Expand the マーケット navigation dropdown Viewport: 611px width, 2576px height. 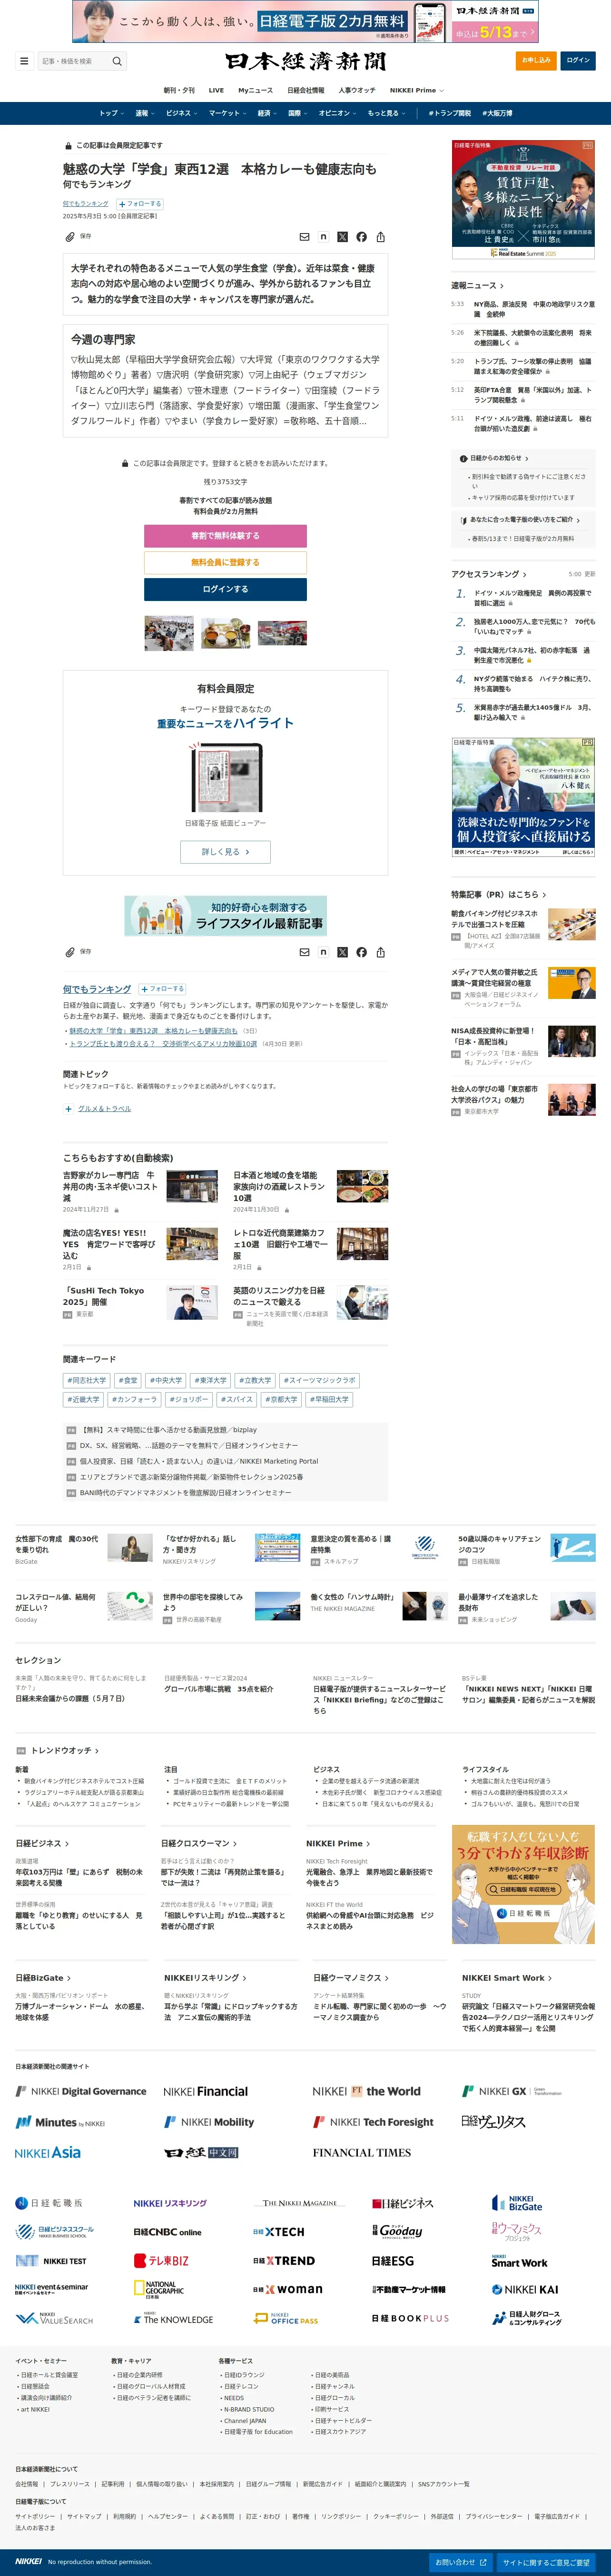pyautogui.click(x=227, y=113)
